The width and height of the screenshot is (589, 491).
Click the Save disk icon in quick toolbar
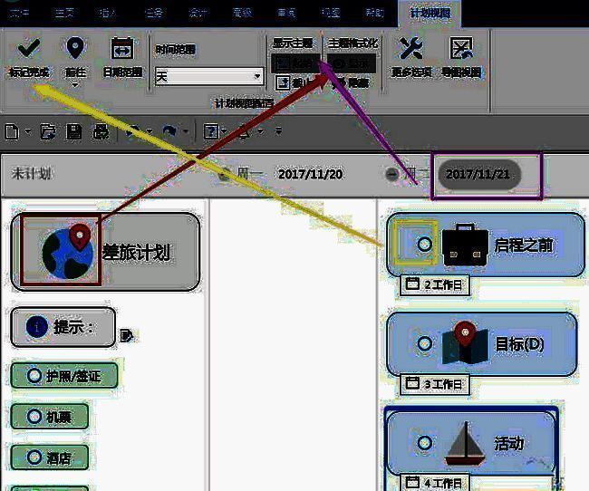pos(73,132)
